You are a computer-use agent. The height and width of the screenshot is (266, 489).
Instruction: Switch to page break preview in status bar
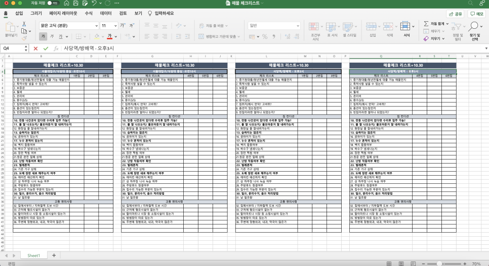point(413,263)
